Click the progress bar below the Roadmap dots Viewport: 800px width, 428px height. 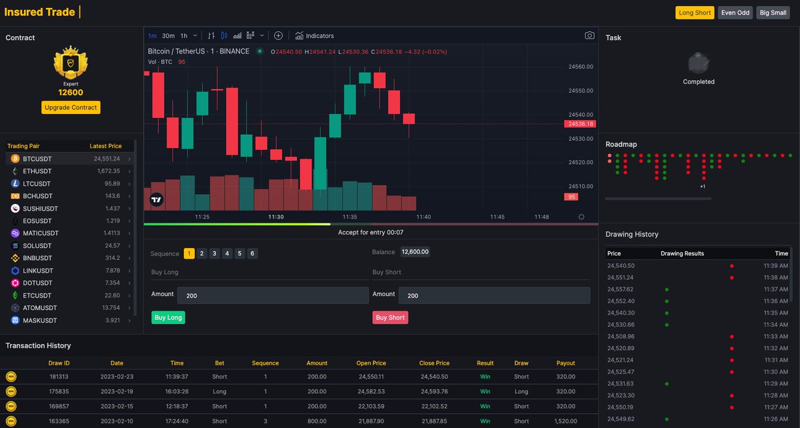[x=660, y=197]
